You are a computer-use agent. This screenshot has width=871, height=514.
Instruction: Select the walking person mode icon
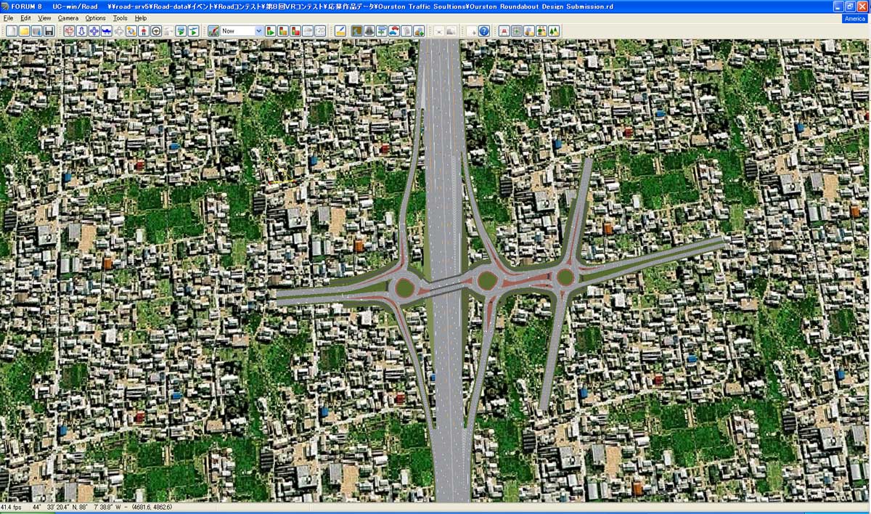pyautogui.click(x=144, y=31)
